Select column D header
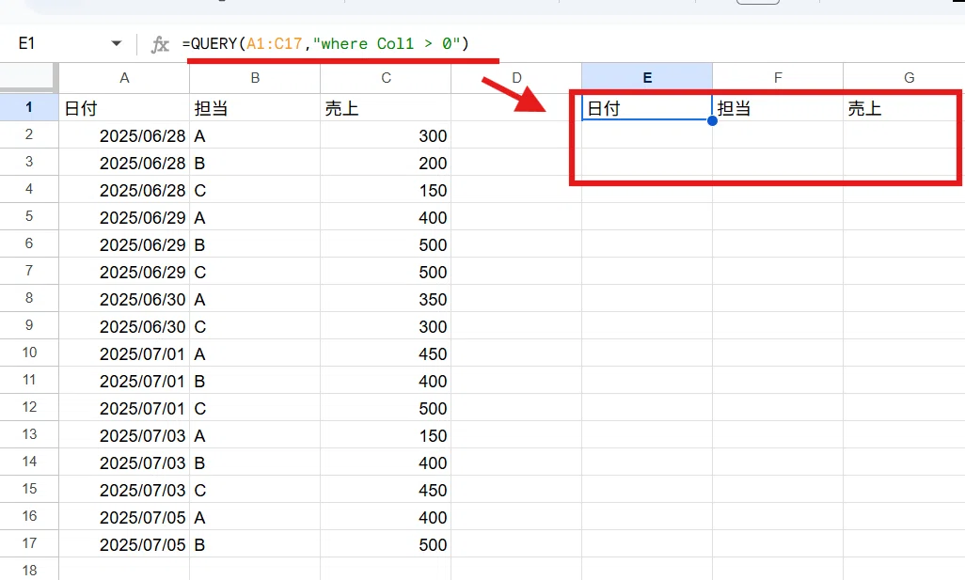The width and height of the screenshot is (965, 580). point(516,78)
